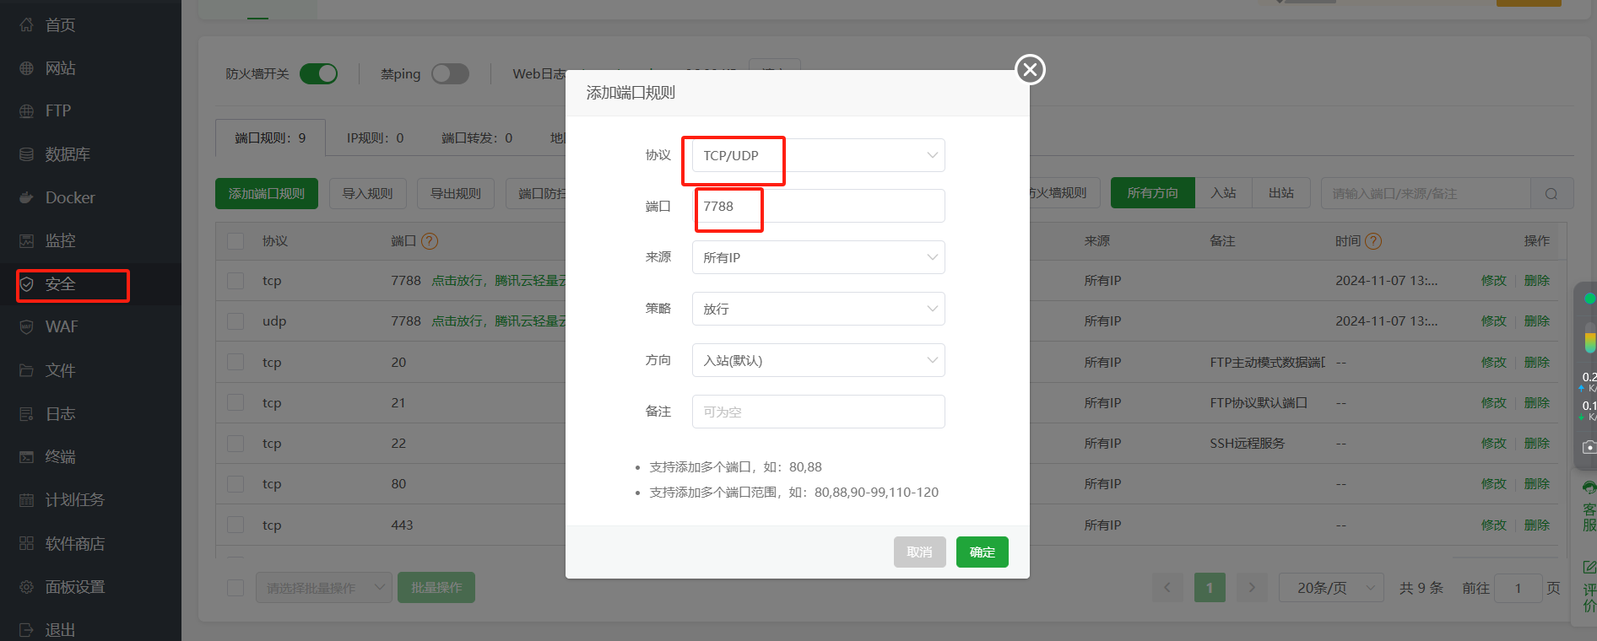The image size is (1597, 641).
Task: Check the checkbox for tcp 7788 row
Action: 235,281
